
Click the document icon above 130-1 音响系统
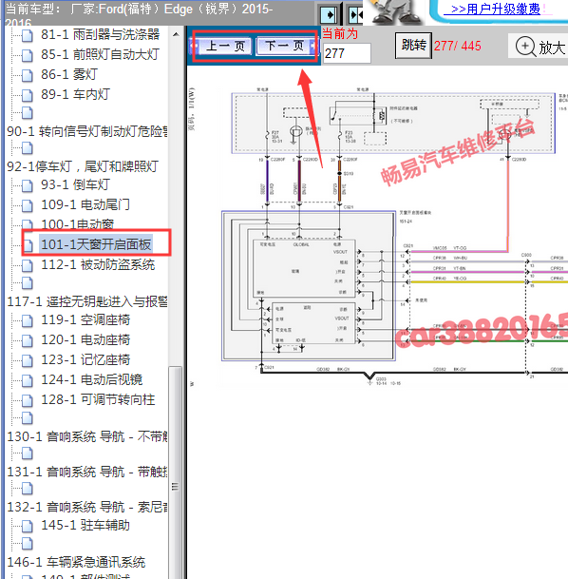pyautogui.click(x=27, y=418)
